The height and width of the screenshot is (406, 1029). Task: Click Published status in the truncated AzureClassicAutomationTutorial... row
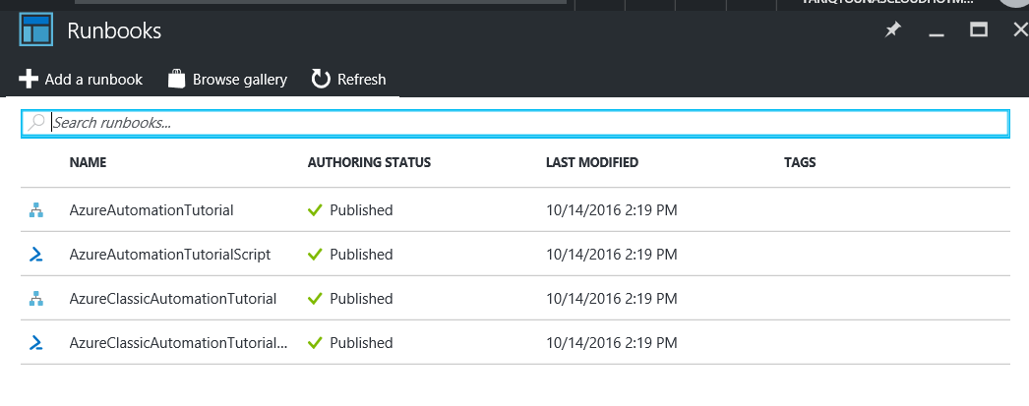click(362, 342)
